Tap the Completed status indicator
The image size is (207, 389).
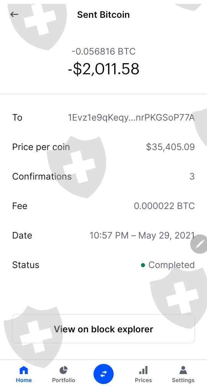pyautogui.click(x=168, y=265)
